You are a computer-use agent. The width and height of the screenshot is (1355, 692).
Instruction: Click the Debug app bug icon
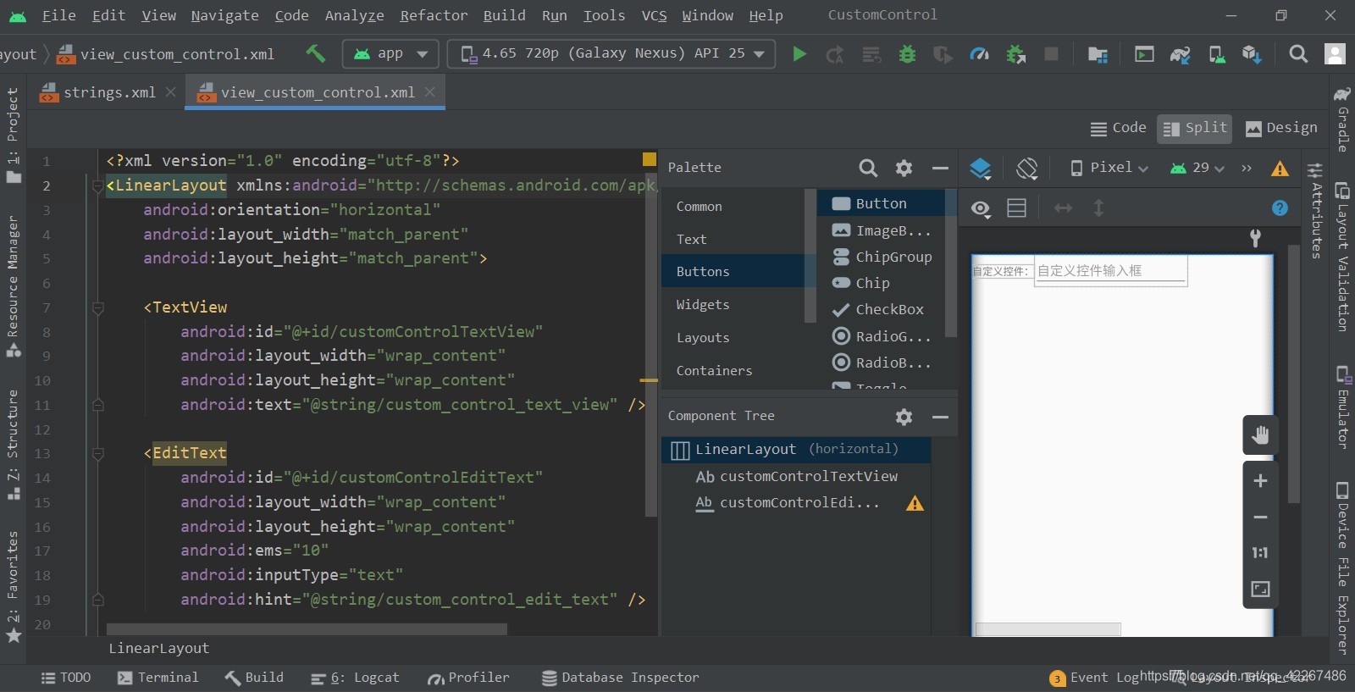907,54
